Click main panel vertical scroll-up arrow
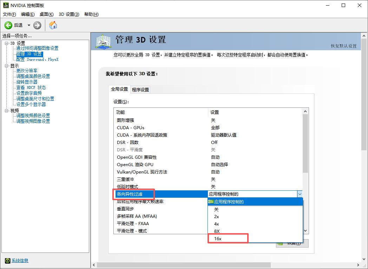The image size is (368, 269). click(x=364, y=36)
